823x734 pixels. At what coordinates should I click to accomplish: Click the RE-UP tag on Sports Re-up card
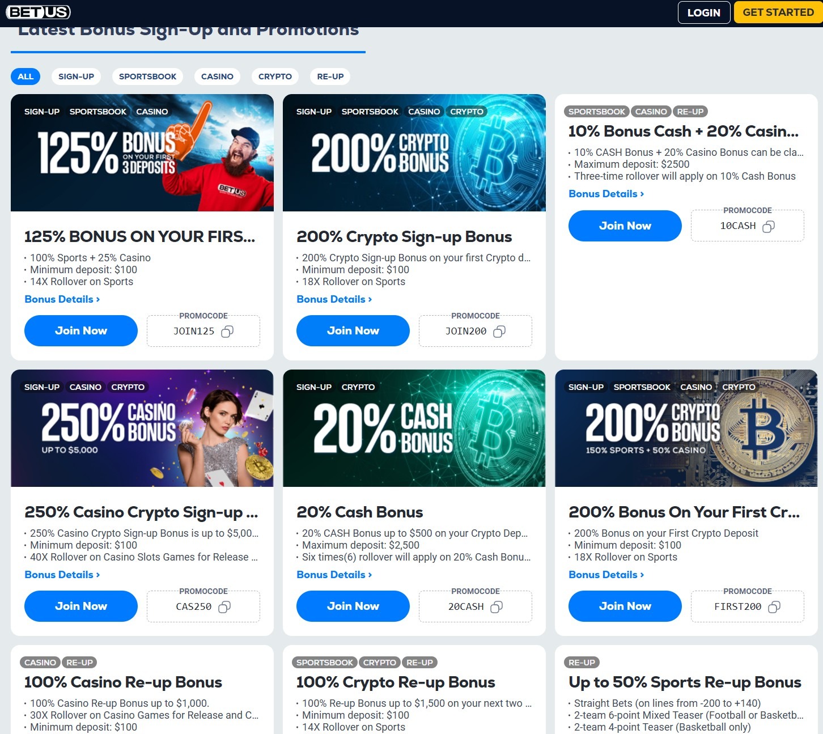582,663
